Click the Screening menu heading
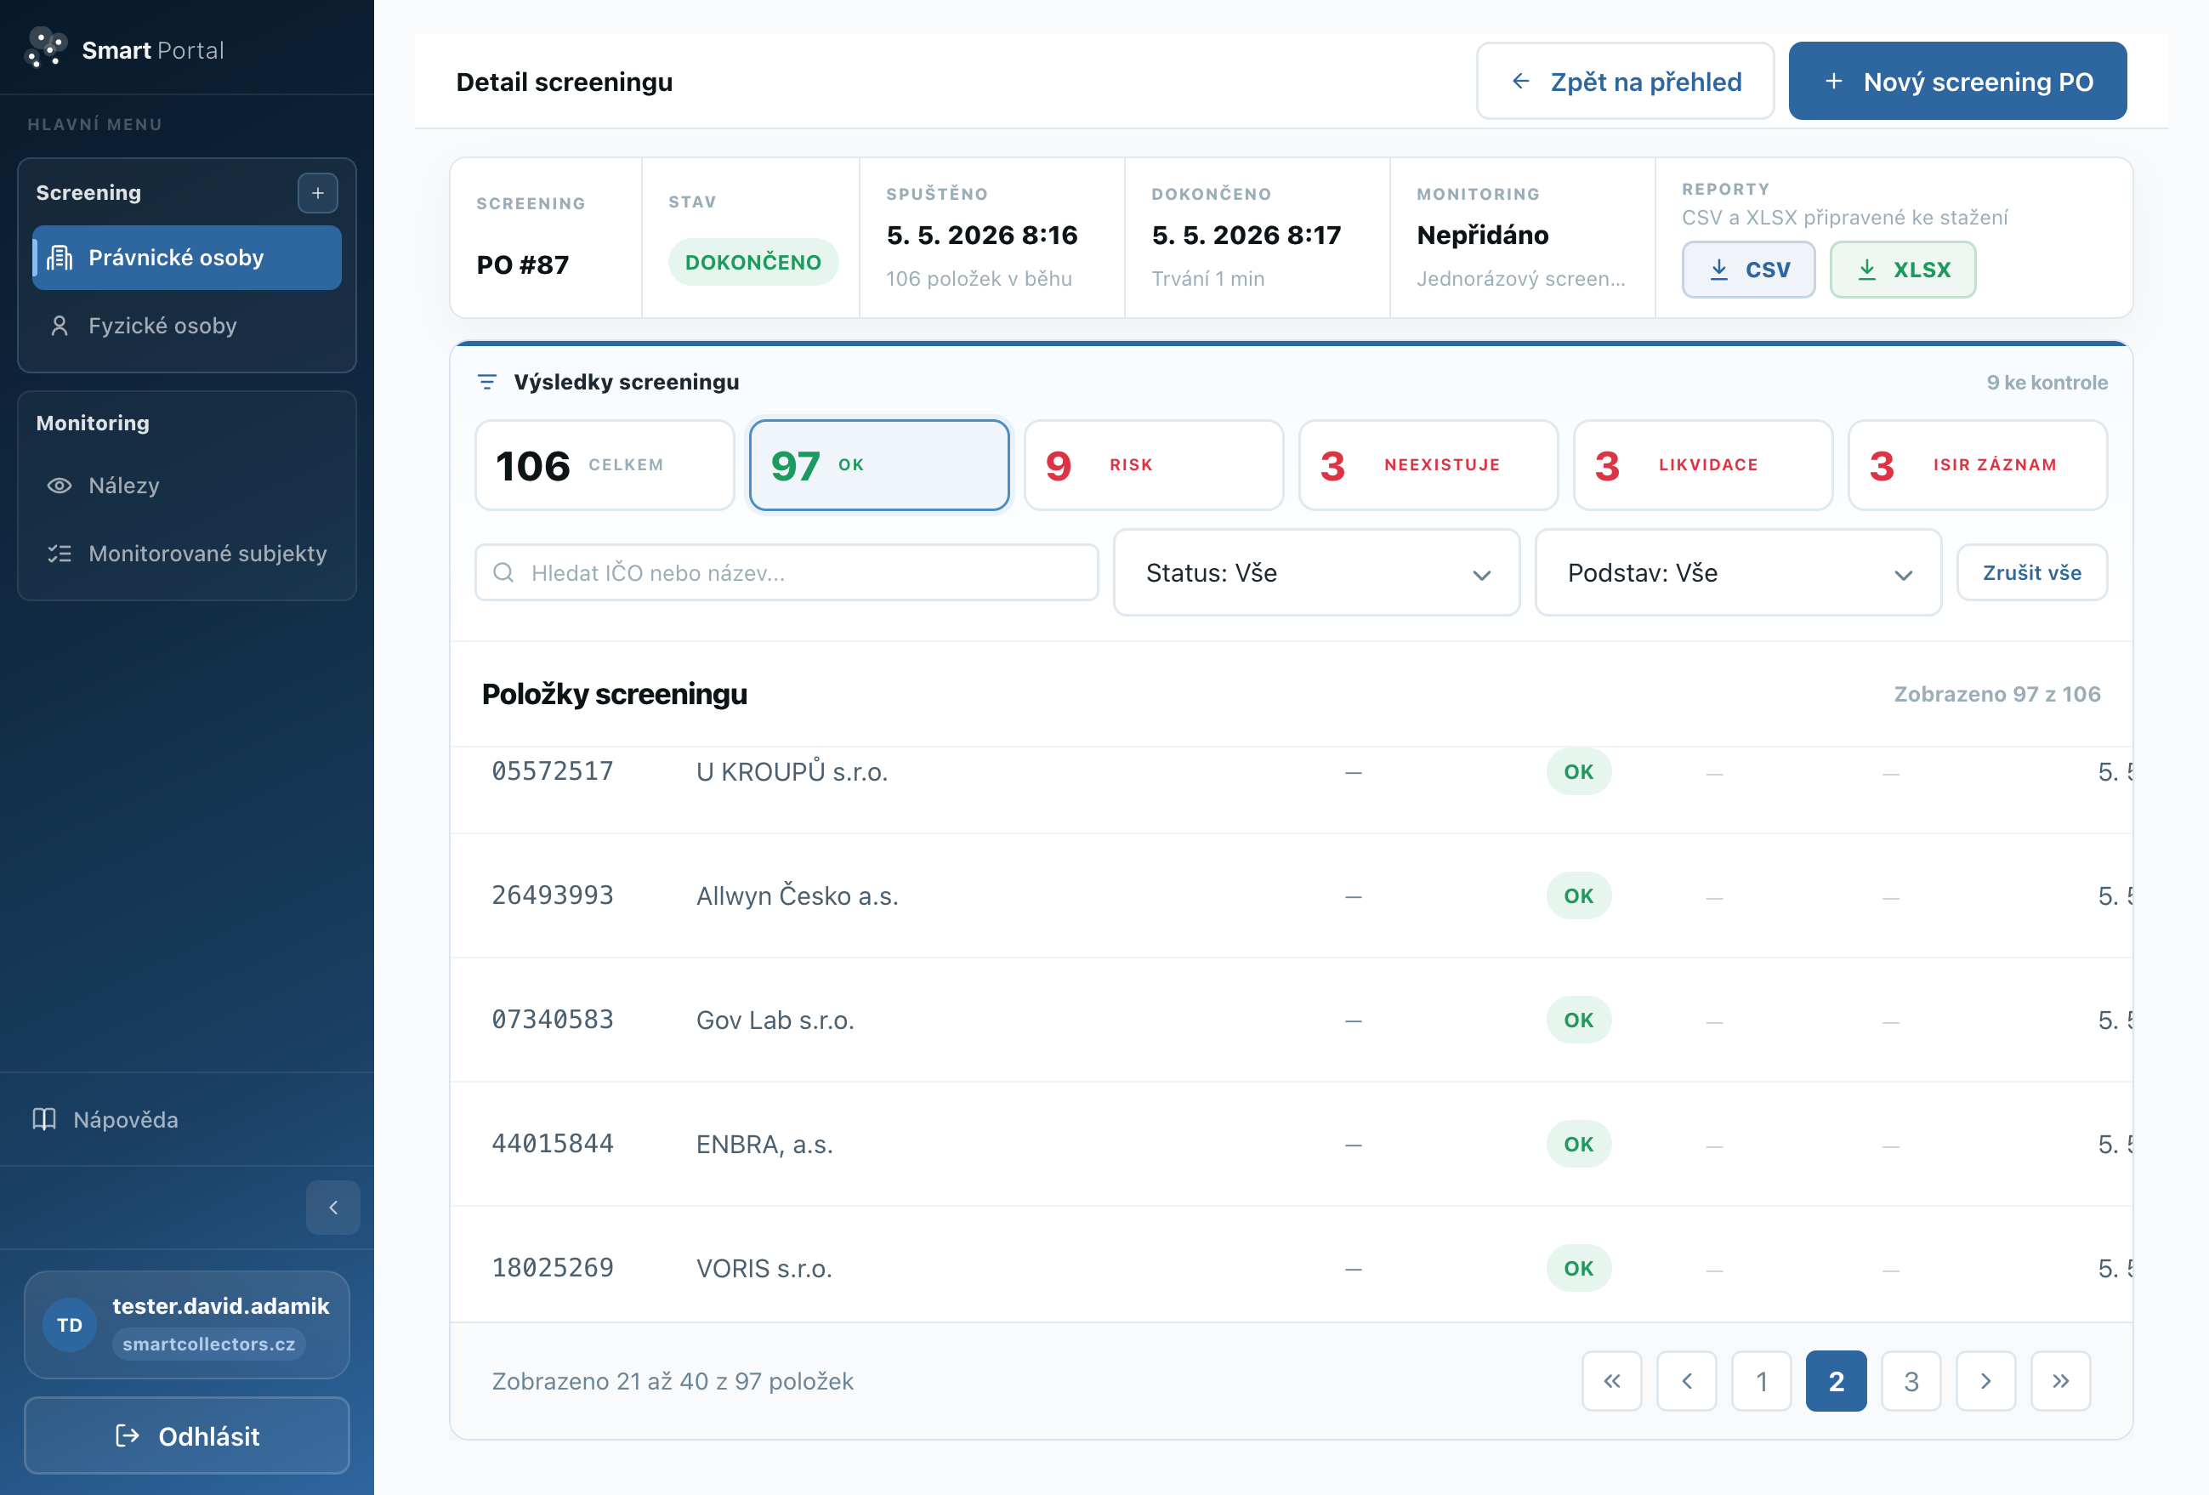 (88, 193)
